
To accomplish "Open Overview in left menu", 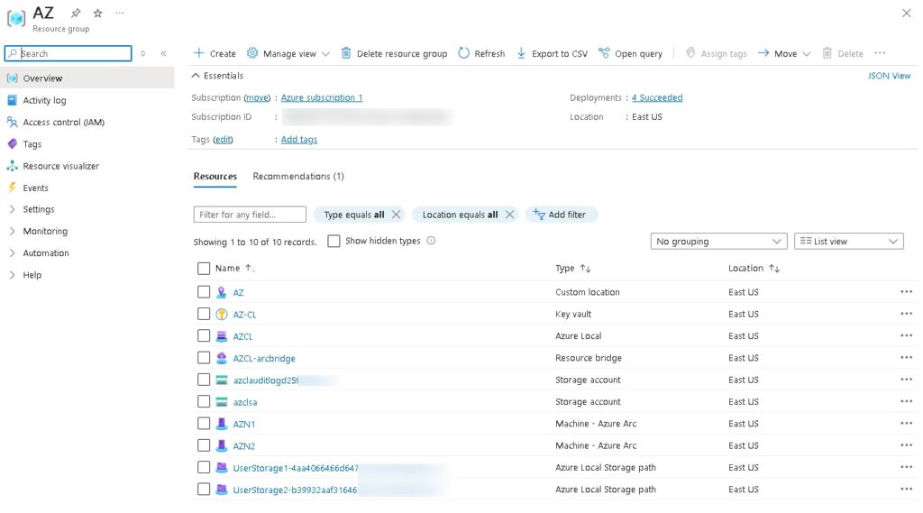I will pyautogui.click(x=87, y=78).
